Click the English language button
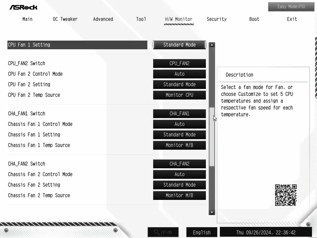 [202, 232]
